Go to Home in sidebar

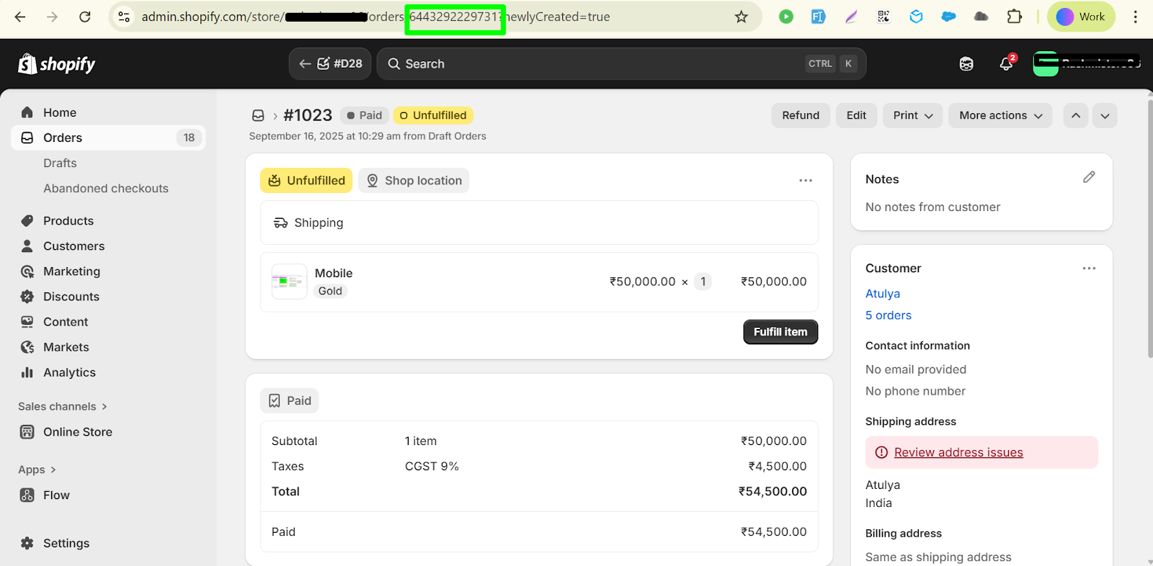108,112
